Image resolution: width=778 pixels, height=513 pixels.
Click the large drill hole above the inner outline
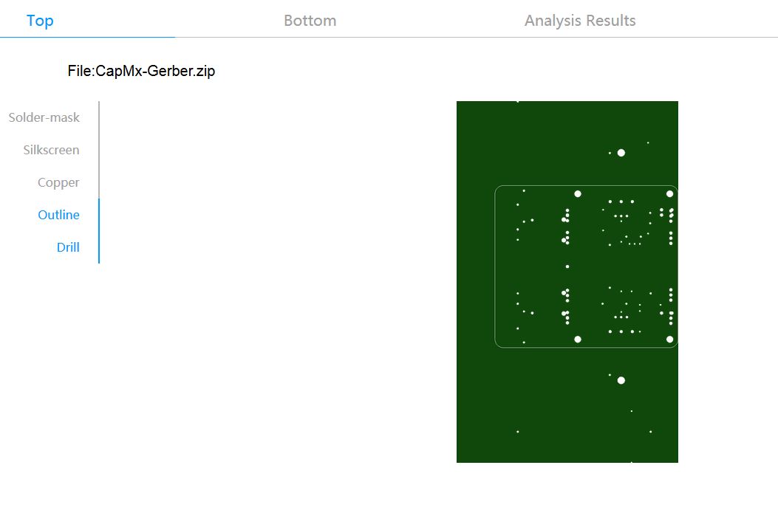621,153
